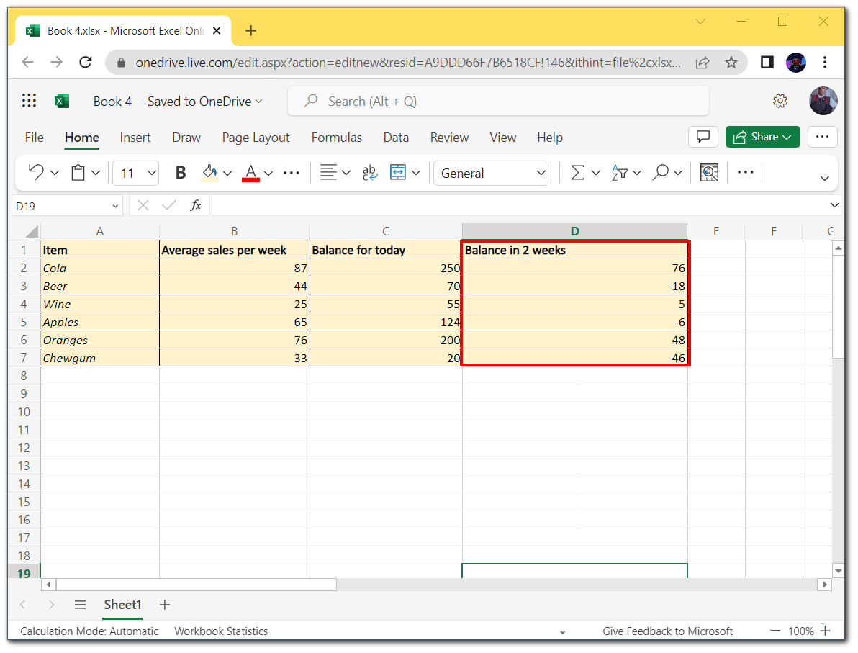858x653 pixels.
Task: Click the cancel X in formula bar
Action: point(143,205)
